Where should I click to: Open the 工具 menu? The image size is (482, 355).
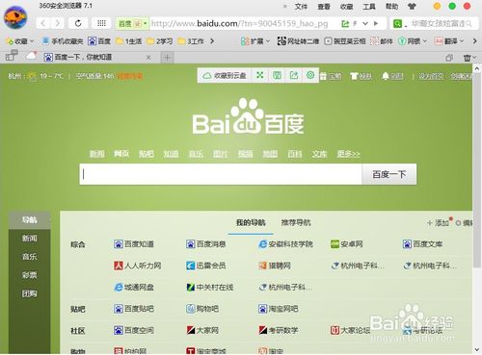click(369, 7)
